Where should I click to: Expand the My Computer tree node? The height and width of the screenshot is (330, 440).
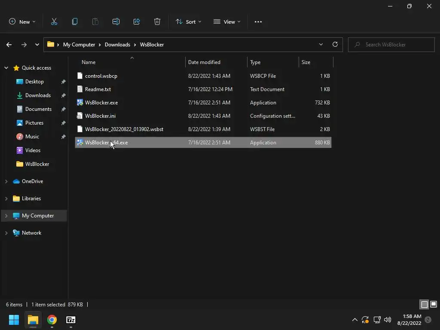[x=6, y=216]
